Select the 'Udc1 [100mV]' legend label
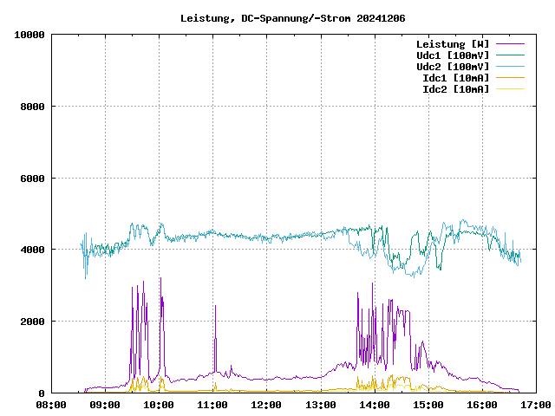Screen dimensions: 555x416 452,55
